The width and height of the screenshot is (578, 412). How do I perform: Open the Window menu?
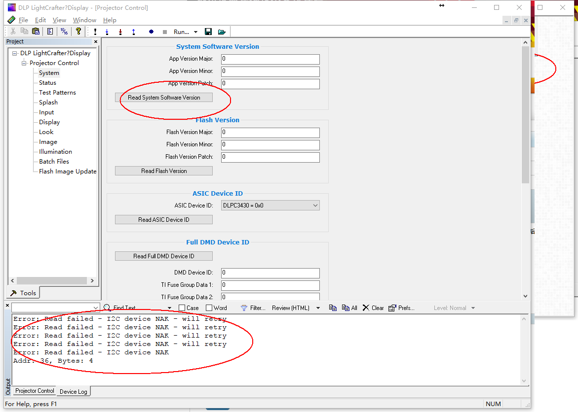pos(84,20)
